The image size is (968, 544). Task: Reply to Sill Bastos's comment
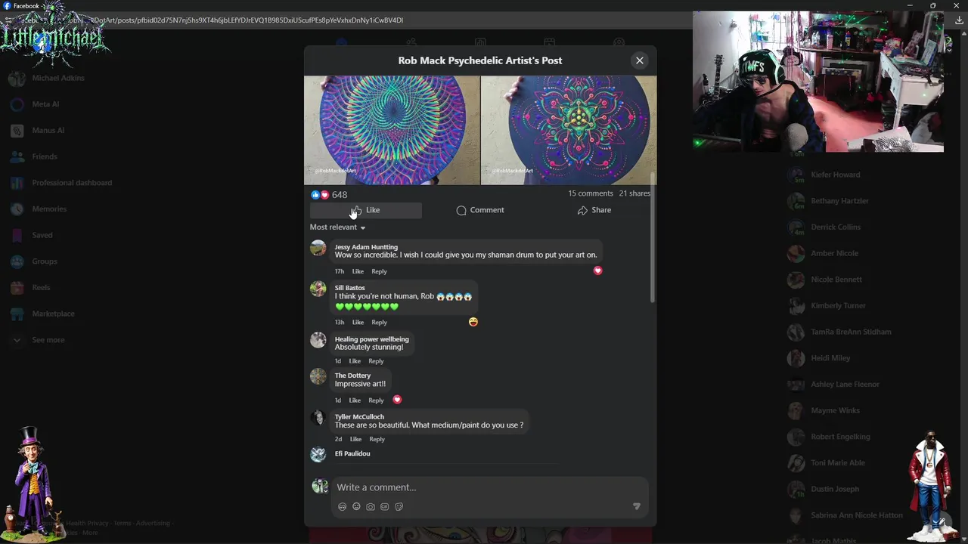379,323
